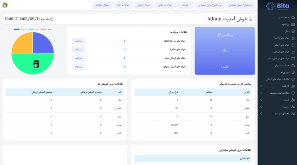Open the پرداختی/باقی مشتری top tab

[x=210, y=5]
